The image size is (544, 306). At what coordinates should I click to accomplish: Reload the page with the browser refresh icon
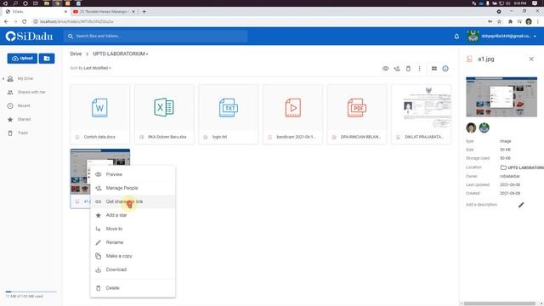(x=25, y=21)
